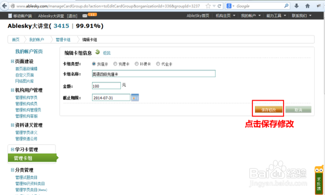Click the 移动客户端 phone icon
Image resolution: width=325 pixels, height=195 pixels.
pos(10,15)
